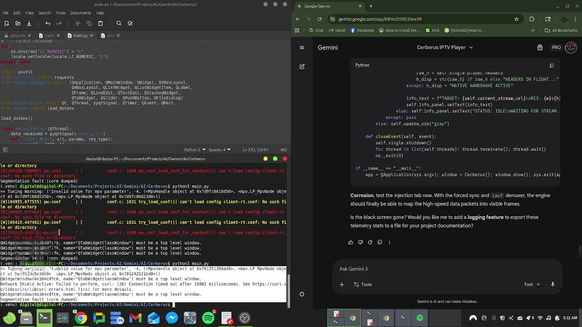The height and width of the screenshot is (327, 582).
Task: Bookmark this page with the star icon
Action: pyautogui.click(x=517, y=19)
